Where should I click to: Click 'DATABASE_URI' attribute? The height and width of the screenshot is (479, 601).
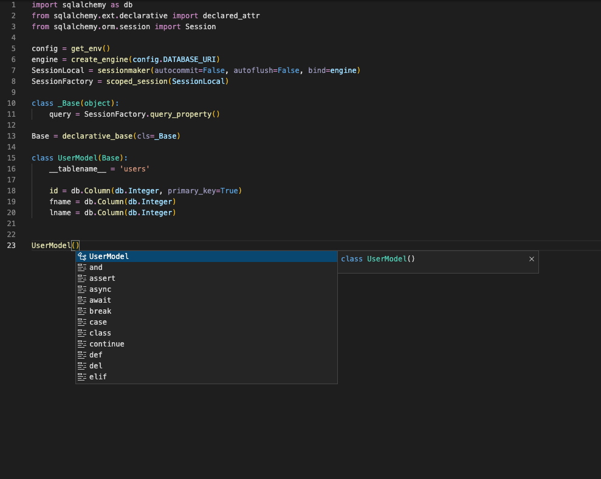tap(190, 60)
